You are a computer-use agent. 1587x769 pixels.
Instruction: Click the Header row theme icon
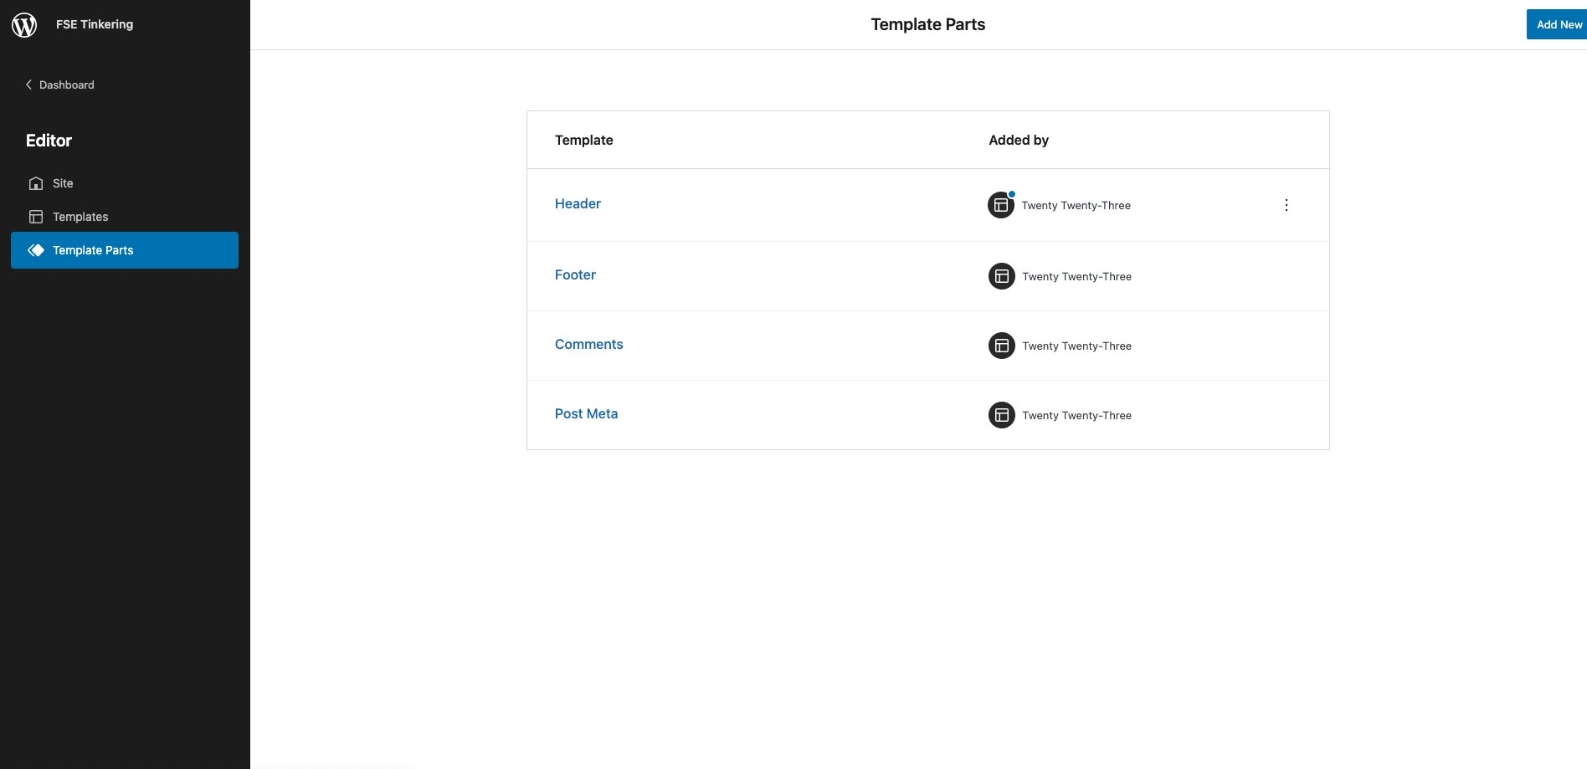tap(1001, 205)
